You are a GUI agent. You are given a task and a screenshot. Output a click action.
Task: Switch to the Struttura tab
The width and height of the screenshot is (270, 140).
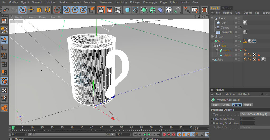pyautogui.click(x=226, y=8)
